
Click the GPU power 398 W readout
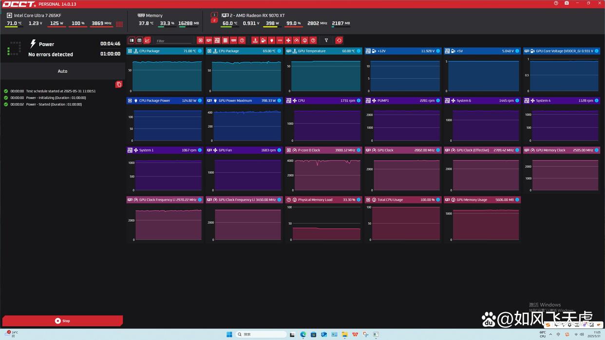(x=271, y=23)
